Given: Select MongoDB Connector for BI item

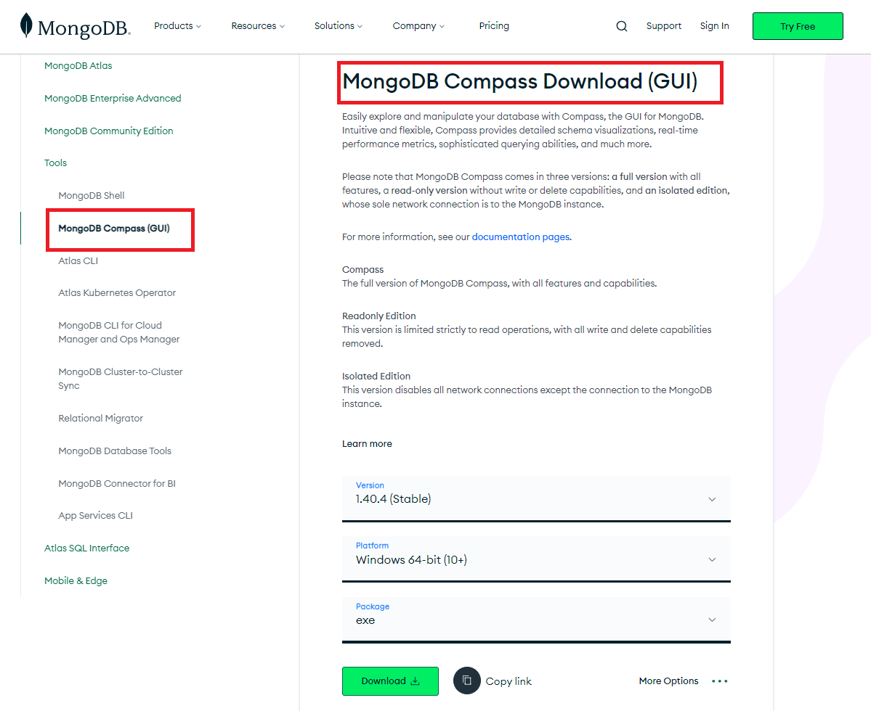Looking at the screenshot, I should point(117,484).
